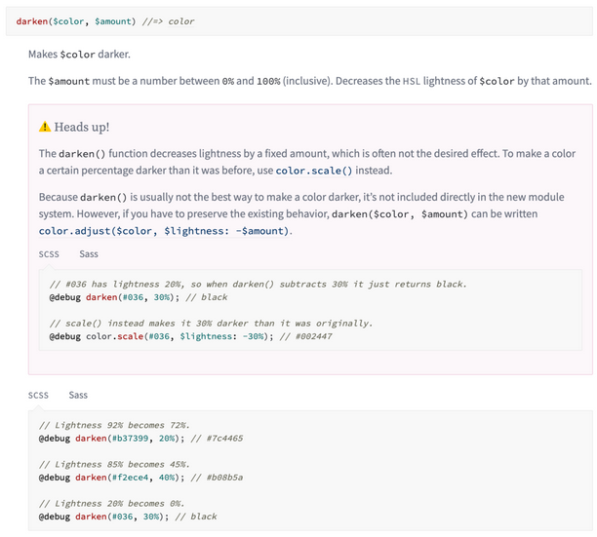Open the color.adjust($color, $lightness: -$amount) link

click(x=164, y=231)
